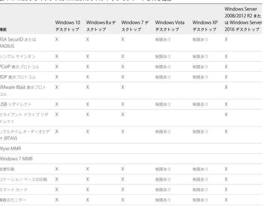Click the "クライアント ドライブ リダイレクト" row label

(x=24, y=118)
